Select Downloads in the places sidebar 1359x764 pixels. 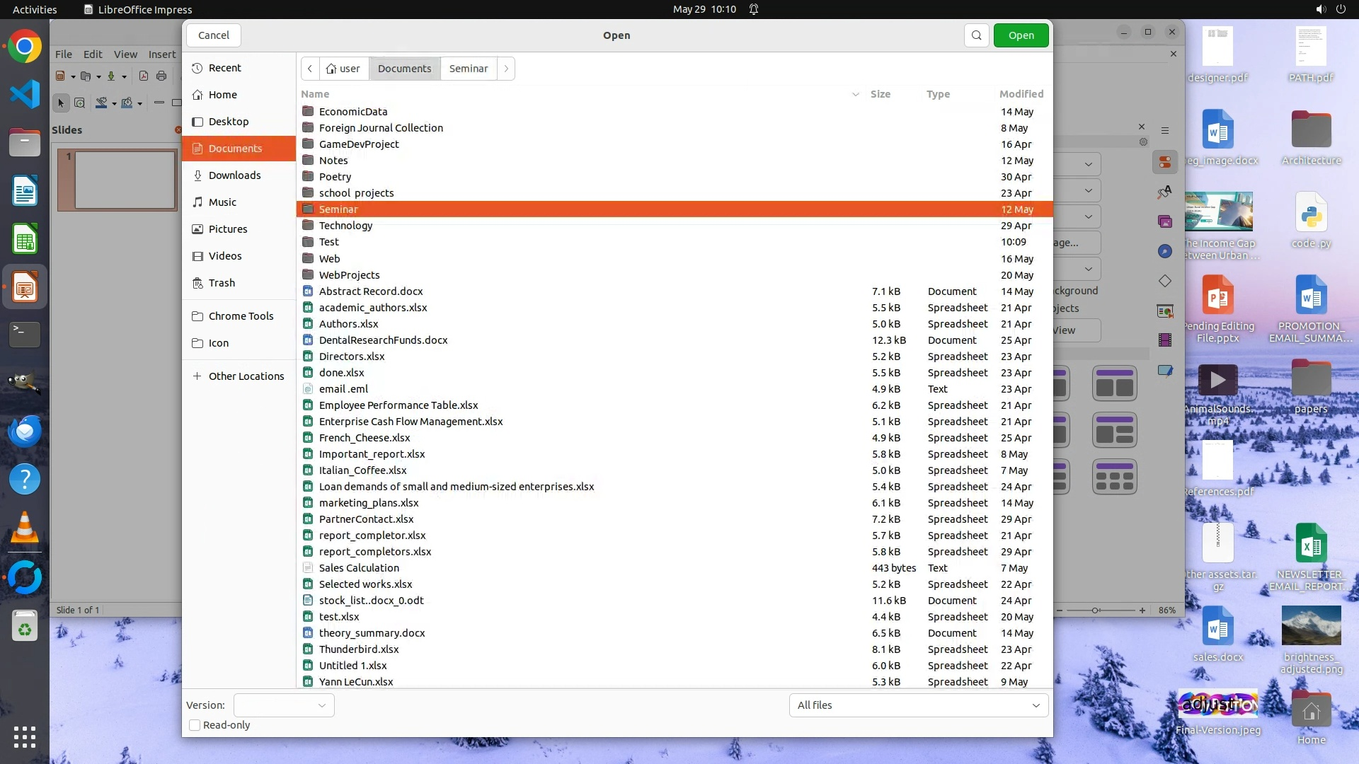tap(234, 175)
